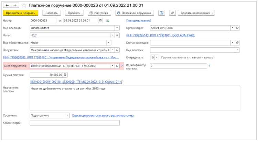Show help for the 'Счет получателя' question mark
258x142 pixels.
click(x=122, y=66)
